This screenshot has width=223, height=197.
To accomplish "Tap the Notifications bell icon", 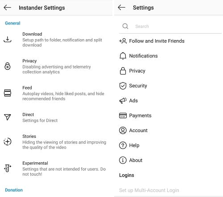I will (x=123, y=56).
